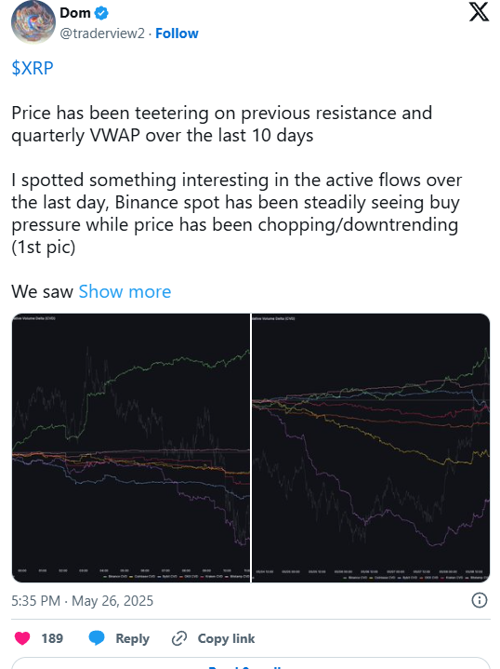The width and height of the screenshot is (500, 669).
Task: Click the 189 likes count
Action: 52,638
